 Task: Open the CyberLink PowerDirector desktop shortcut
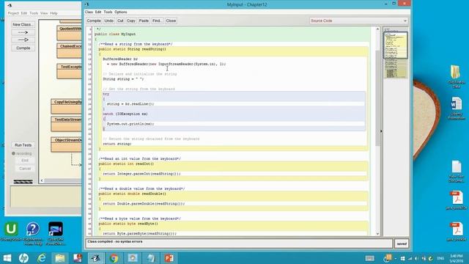pos(56,233)
